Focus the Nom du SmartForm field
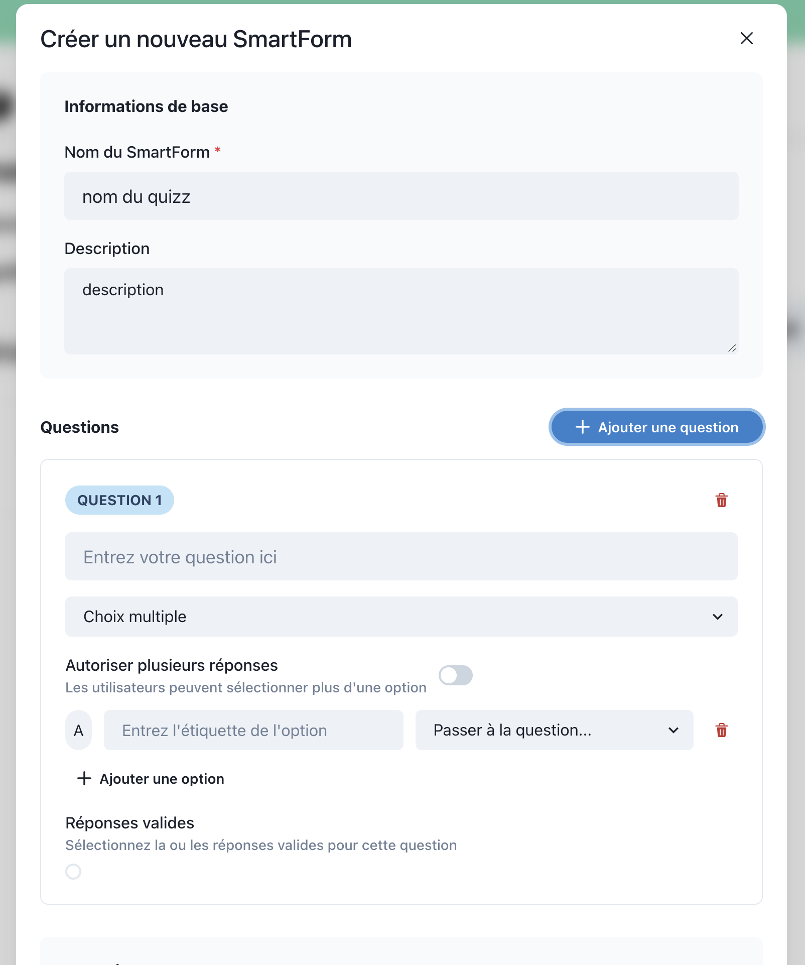Image resolution: width=805 pixels, height=965 pixels. (400, 196)
